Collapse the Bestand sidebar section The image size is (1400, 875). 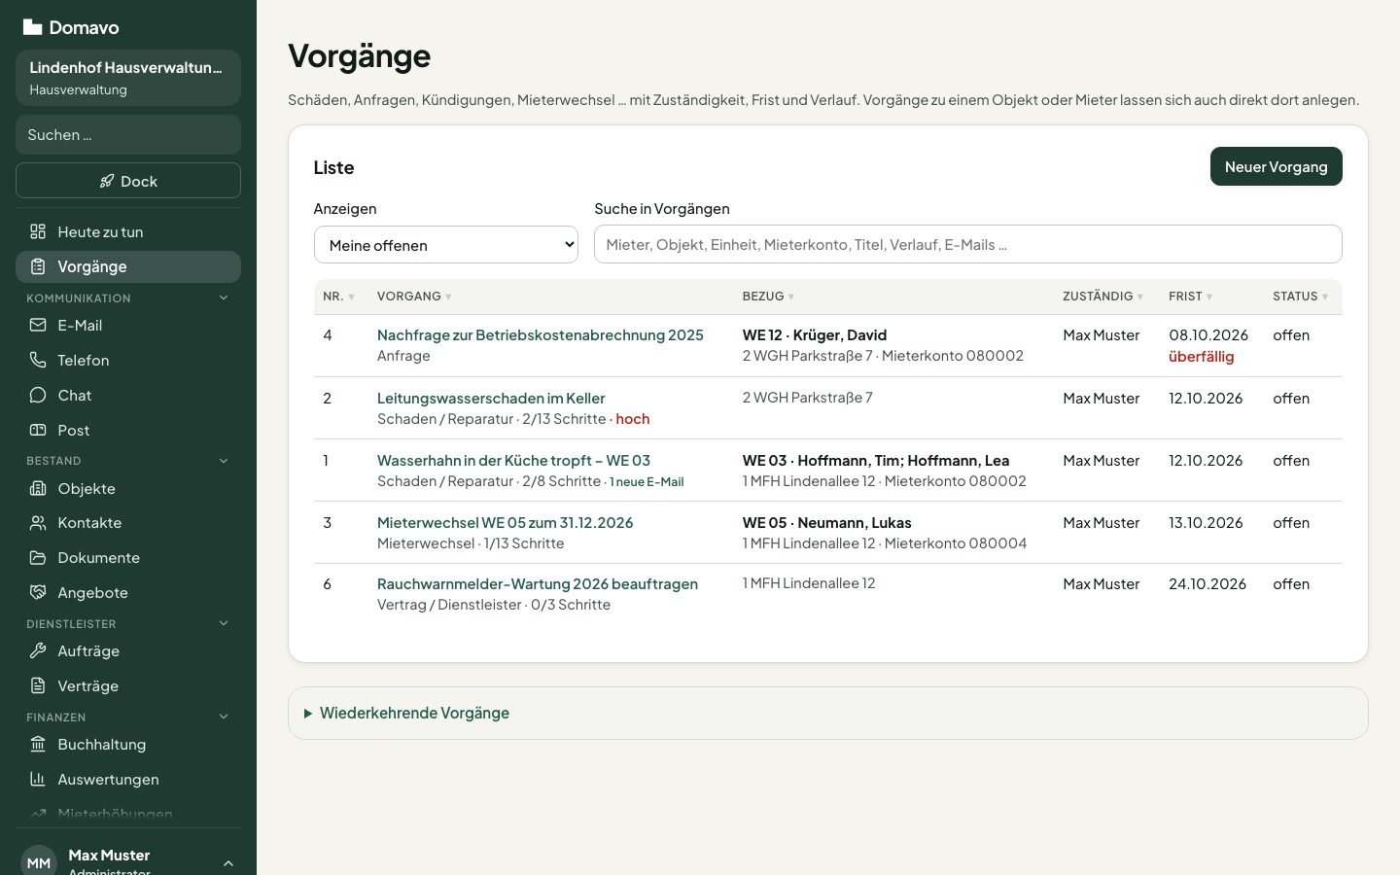(224, 461)
